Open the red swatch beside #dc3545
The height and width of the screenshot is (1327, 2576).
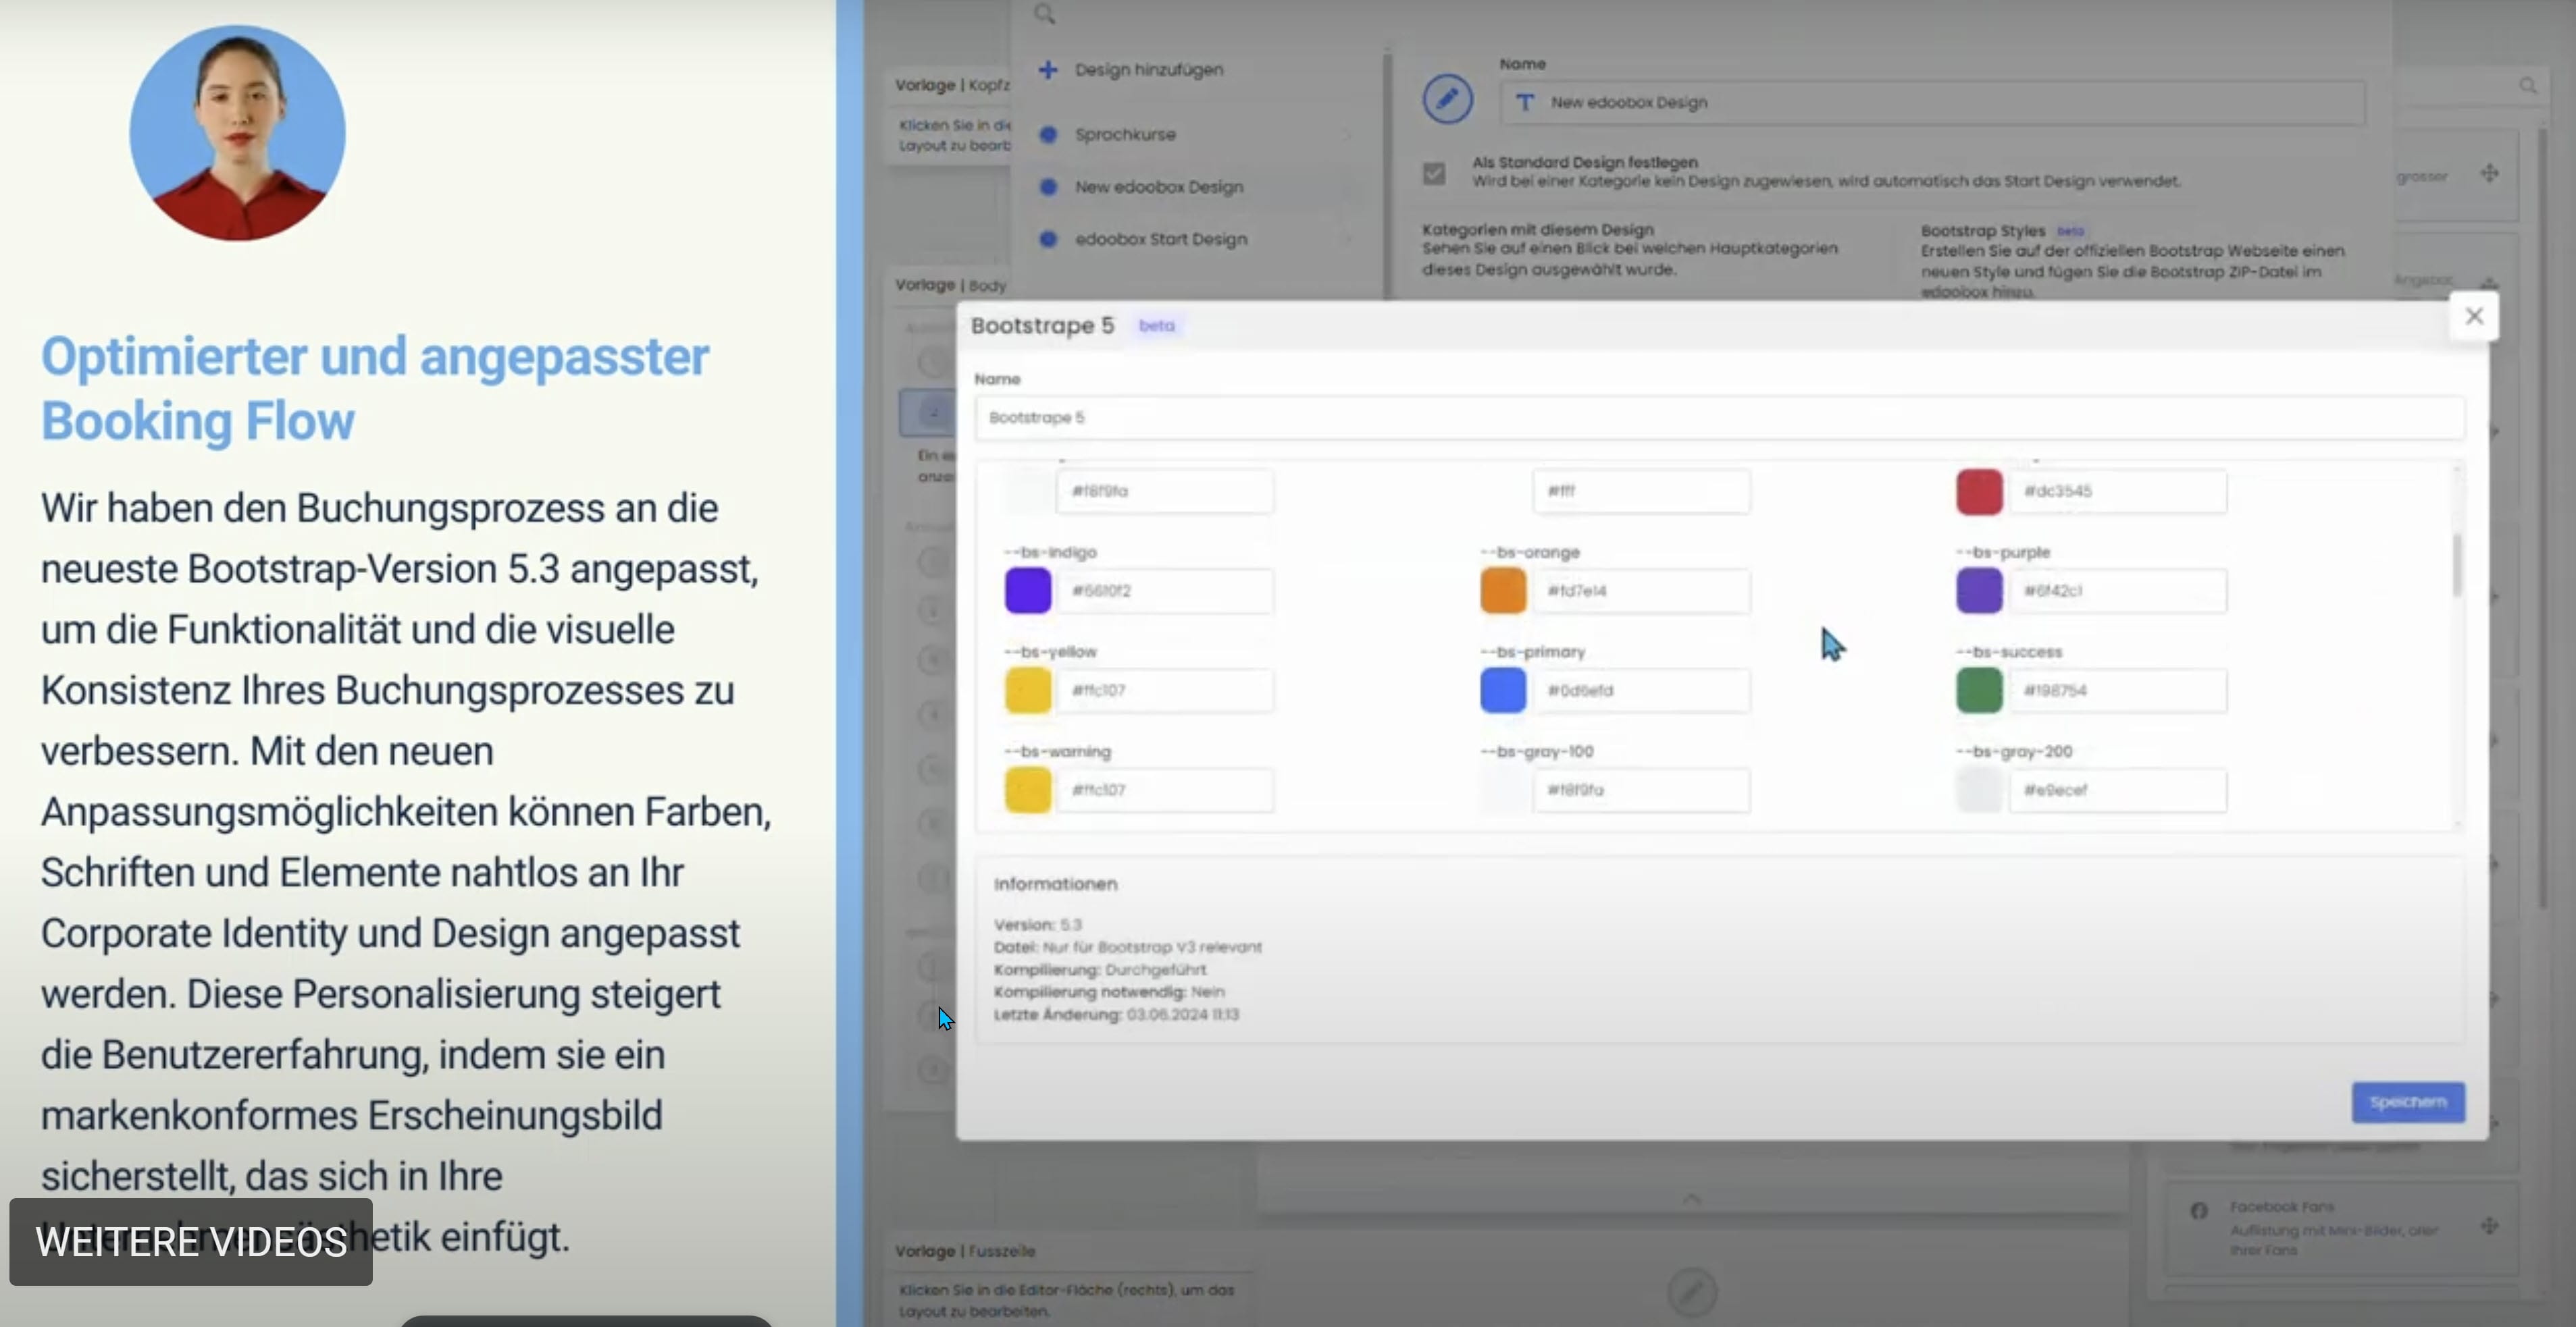[1979, 491]
